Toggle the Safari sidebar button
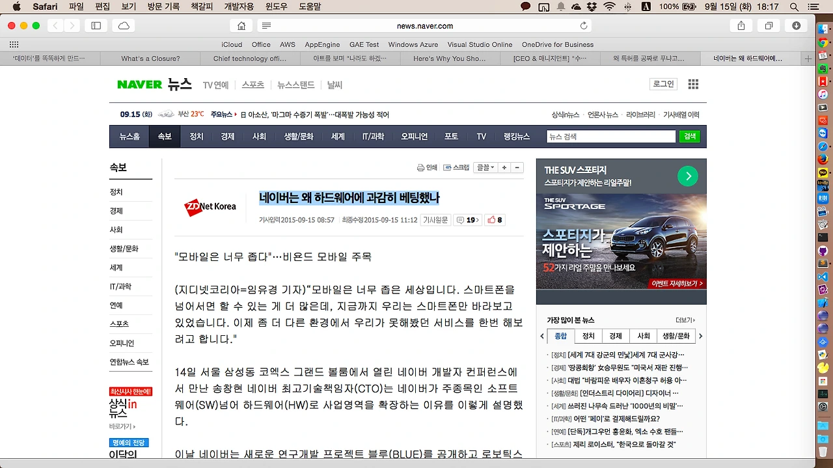 click(x=96, y=25)
